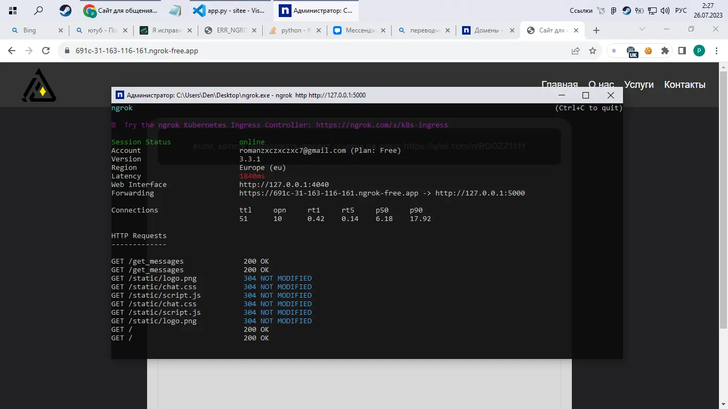Open Контакты page link

tap(685, 85)
